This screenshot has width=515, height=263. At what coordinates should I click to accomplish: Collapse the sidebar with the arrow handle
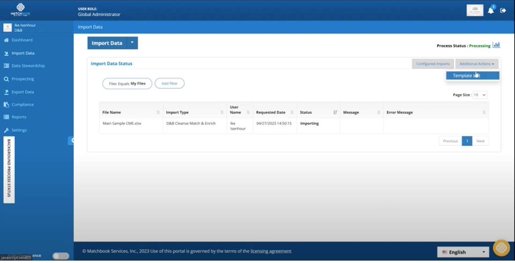point(71,140)
